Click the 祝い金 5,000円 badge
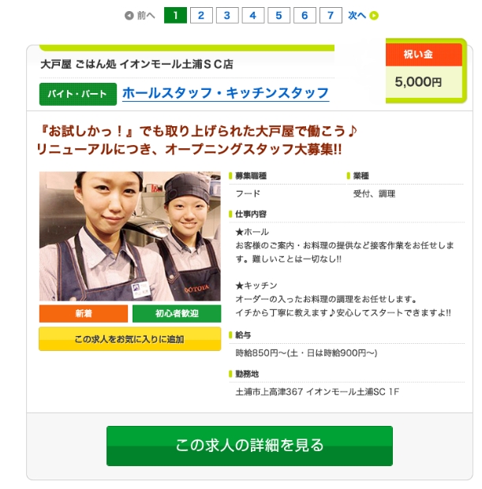Screen dimensions: 482x489 [425, 70]
